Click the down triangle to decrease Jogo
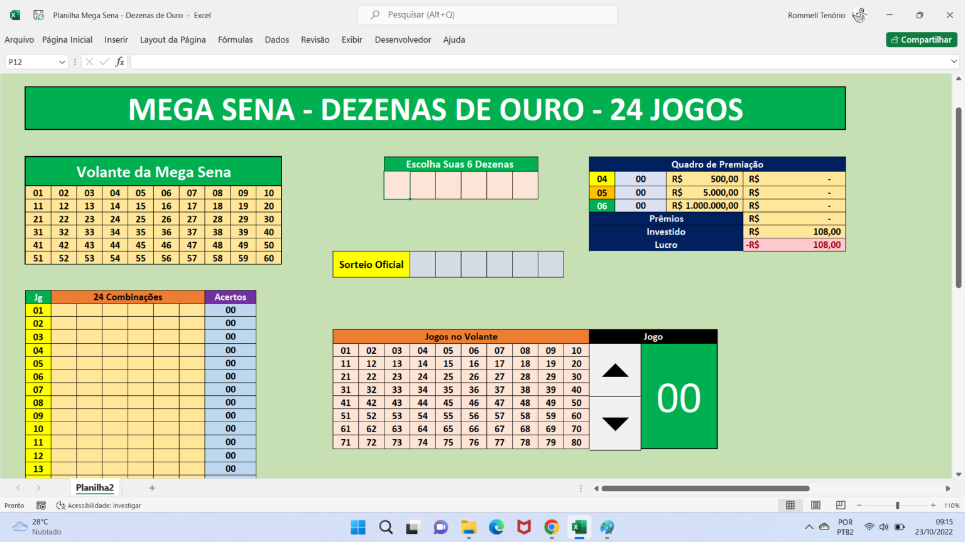 tap(615, 423)
